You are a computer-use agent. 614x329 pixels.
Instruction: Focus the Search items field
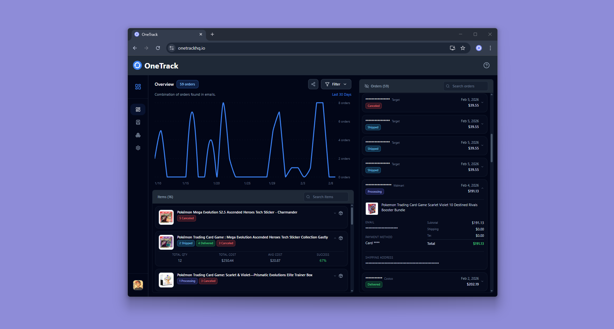click(x=326, y=197)
